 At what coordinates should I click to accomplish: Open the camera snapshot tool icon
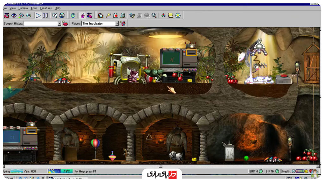pyautogui.click(x=100, y=15)
